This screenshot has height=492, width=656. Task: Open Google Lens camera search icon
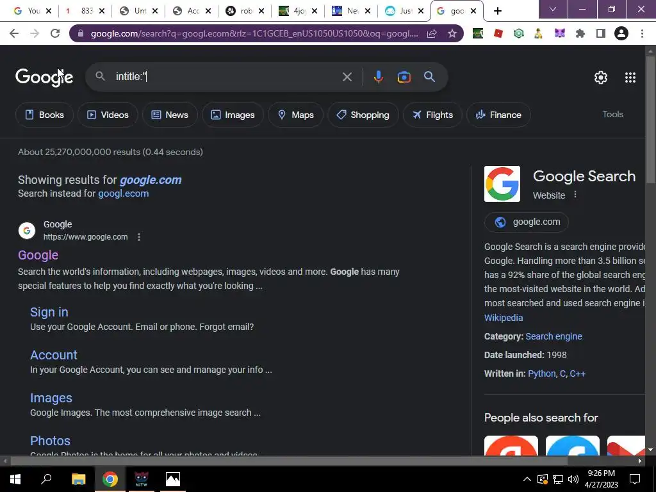pyautogui.click(x=404, y=77)
